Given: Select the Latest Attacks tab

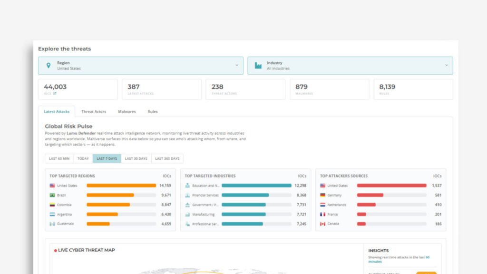Looking at the screenshot, I should [x=57, y=111].
